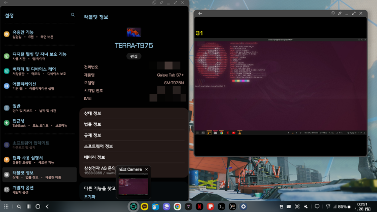Open 유용한 기능 in the settings list
The height and width of the screenshot is (212, 377).
point(40,34)
